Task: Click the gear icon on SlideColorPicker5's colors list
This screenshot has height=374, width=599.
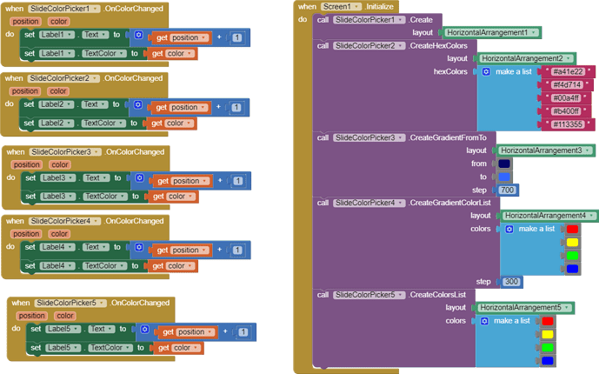Action: [x=485, y=321]
